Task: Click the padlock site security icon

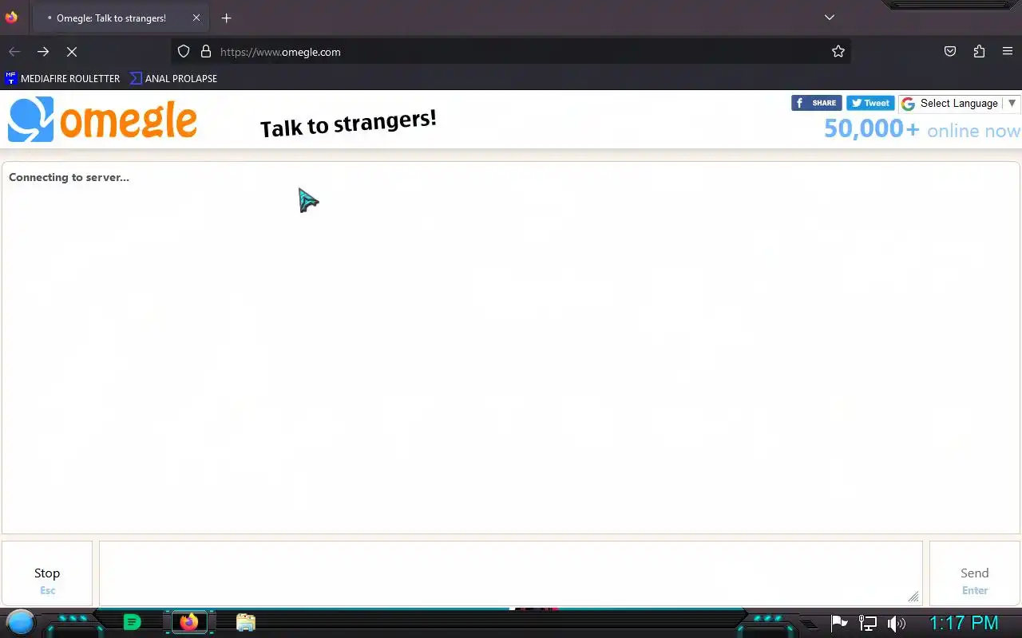Action: (x=206, y=52)
